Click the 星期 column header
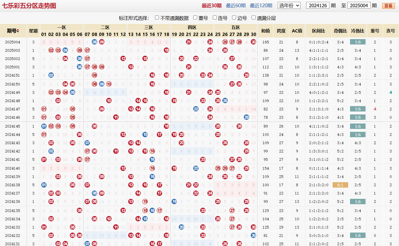Screen dimensions: 399x246 33,31
